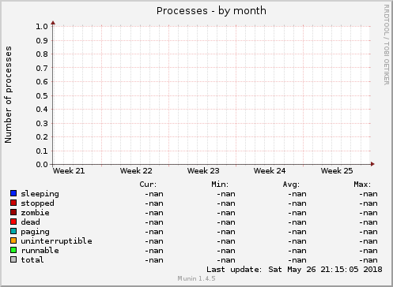Click the 0.0 y-axis value
Viewport: 393px width, 287px height.
pos(42,165)
